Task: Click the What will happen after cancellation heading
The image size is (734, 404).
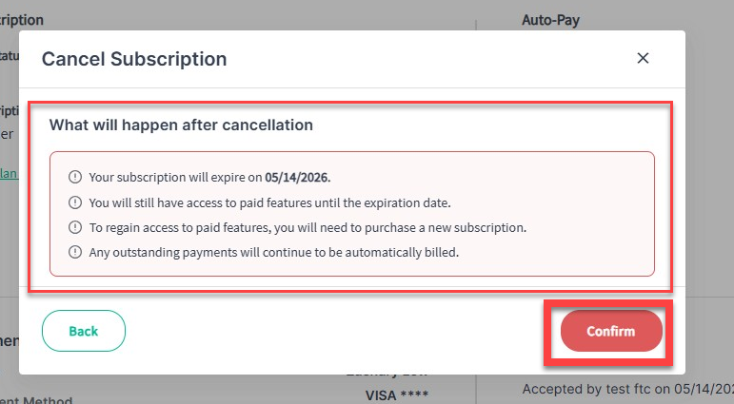Action: (181, 125)
